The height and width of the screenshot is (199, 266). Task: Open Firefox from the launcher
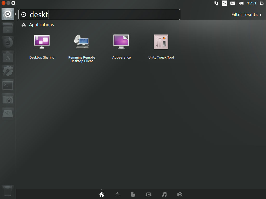[x=8, y=42]
